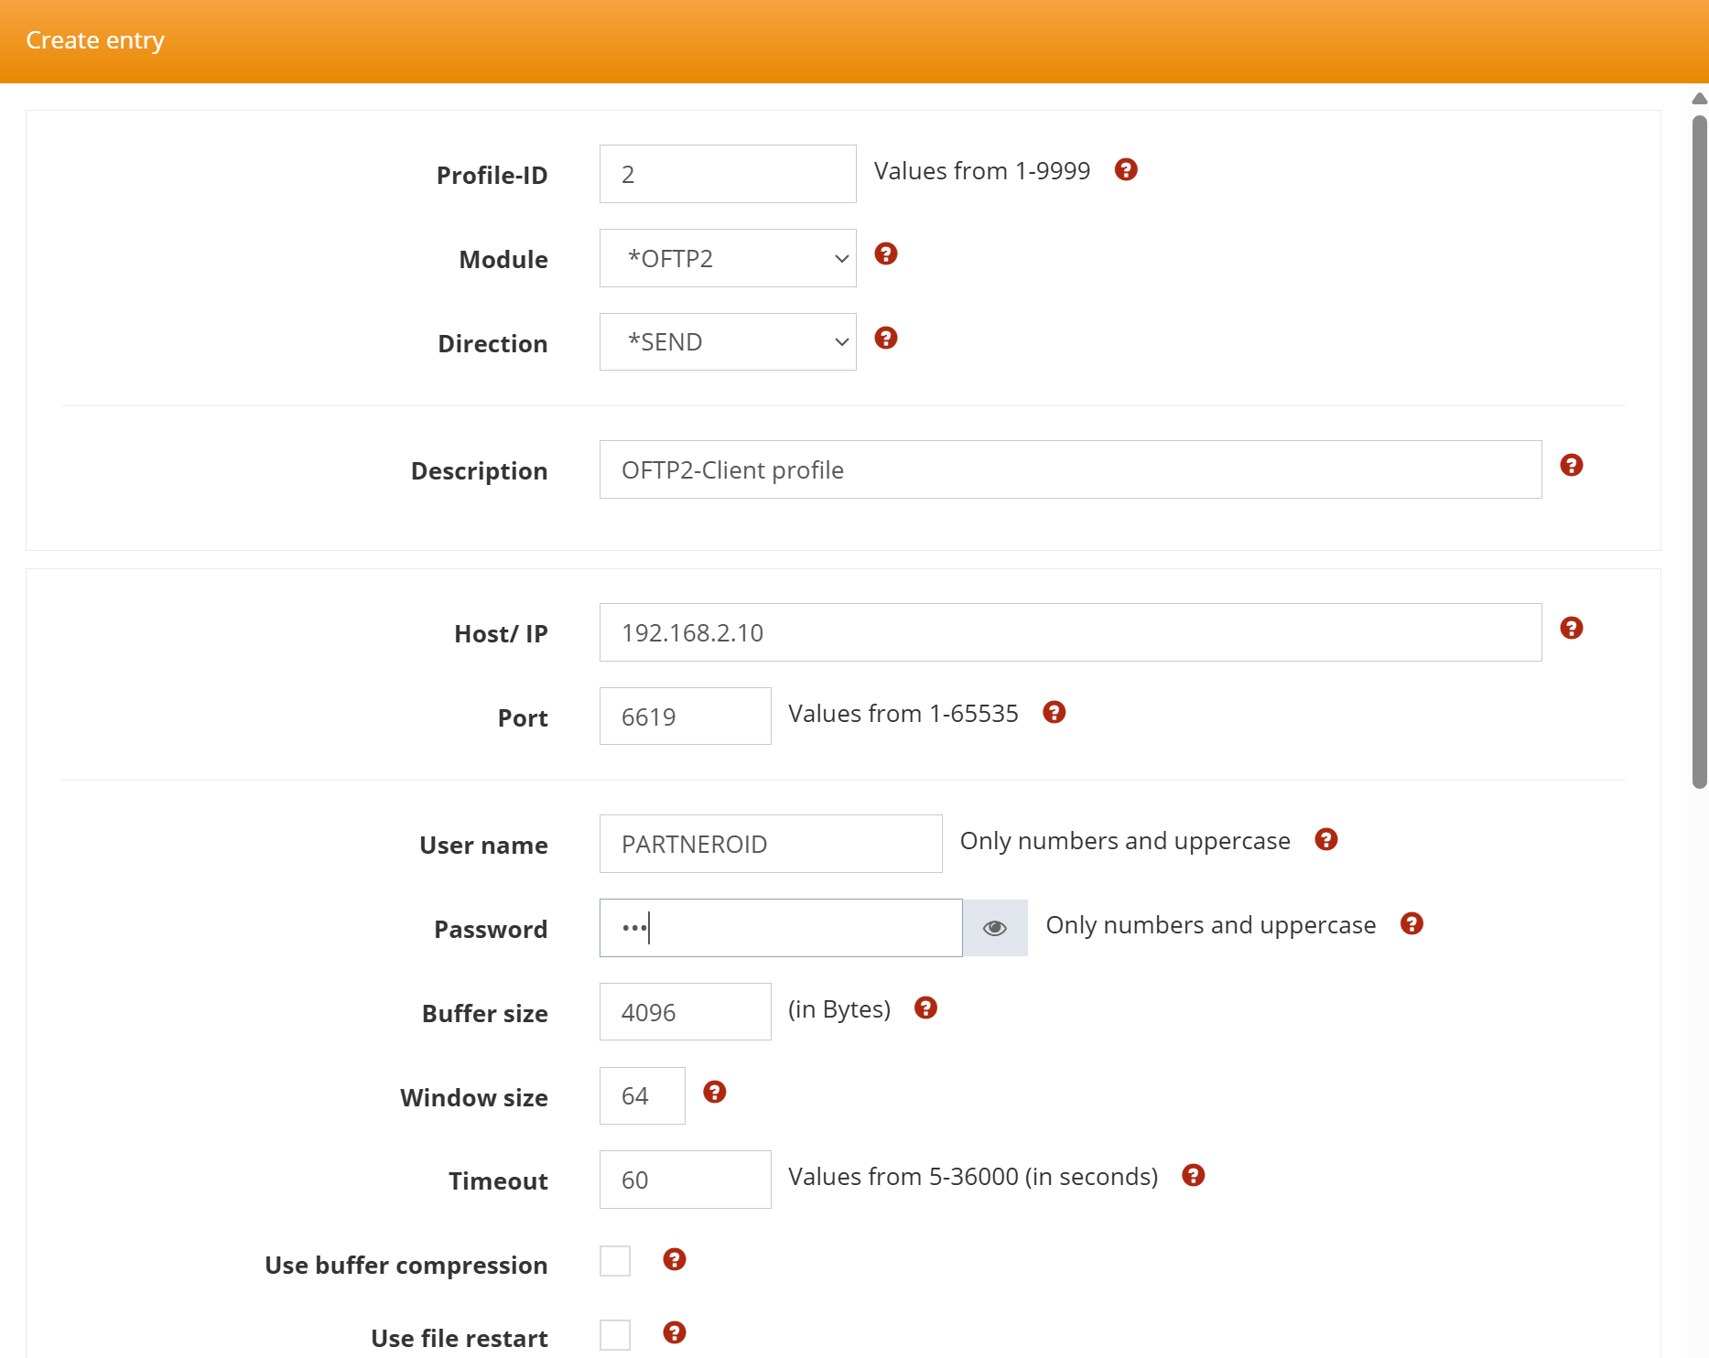Open help for Window size

coord(714,1093)
